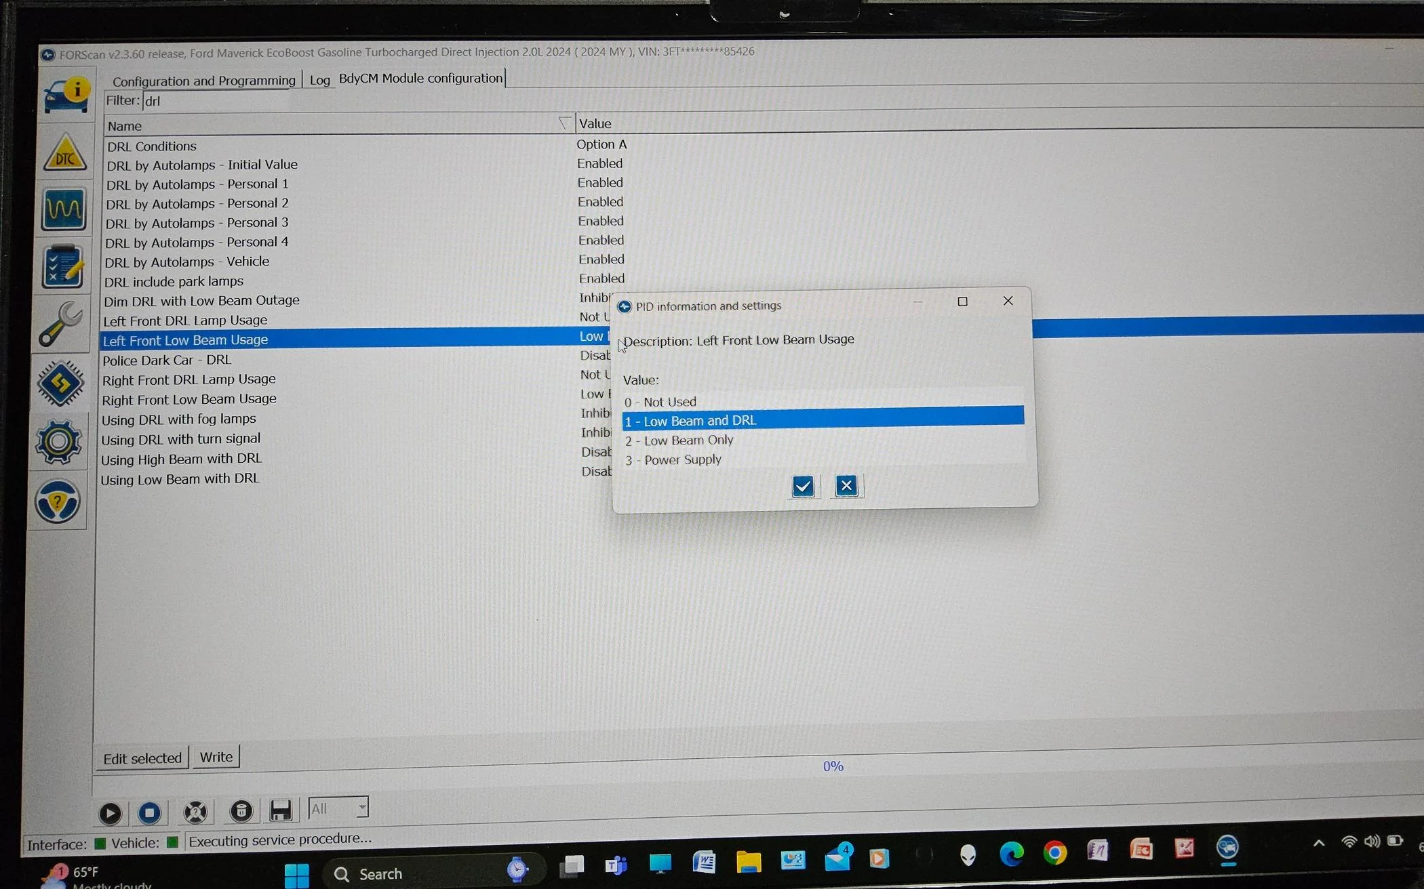Open Microsoft Edge from taskbar

[1011, 854]
